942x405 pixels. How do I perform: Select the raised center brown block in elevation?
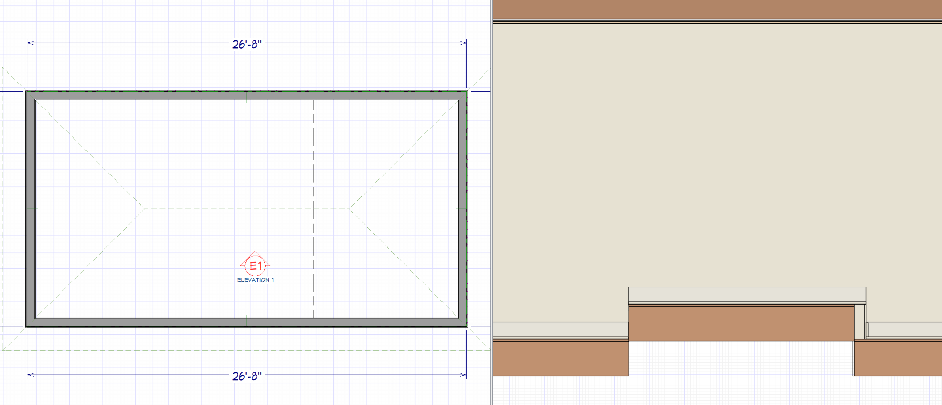[740, 323]
